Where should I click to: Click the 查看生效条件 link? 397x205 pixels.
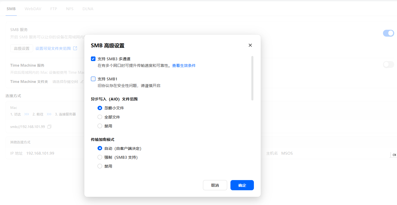coord(184,66)
